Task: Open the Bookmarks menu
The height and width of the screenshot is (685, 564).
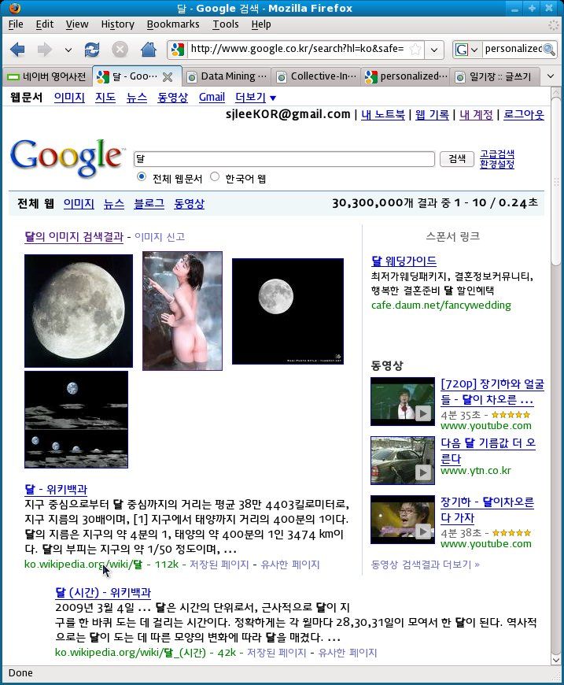Action: [173, 24]
